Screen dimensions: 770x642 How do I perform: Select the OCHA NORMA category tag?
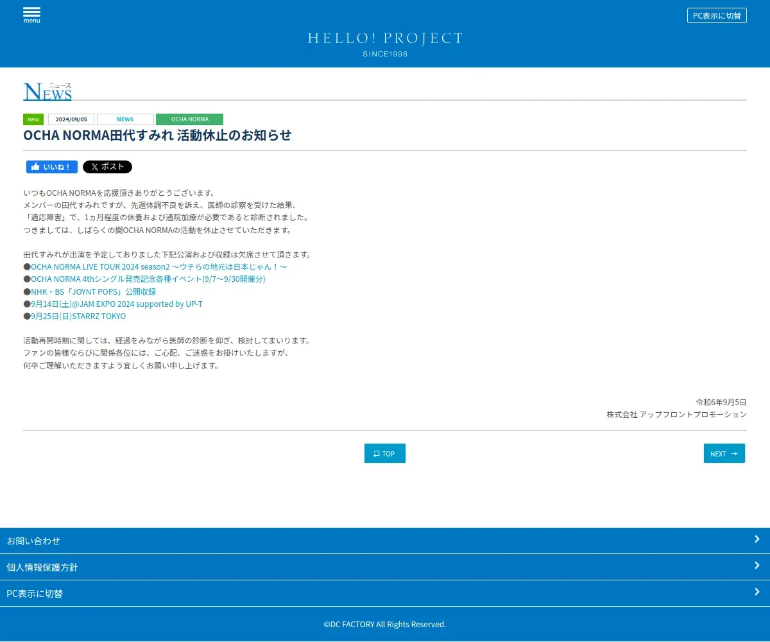click(189, 119)
